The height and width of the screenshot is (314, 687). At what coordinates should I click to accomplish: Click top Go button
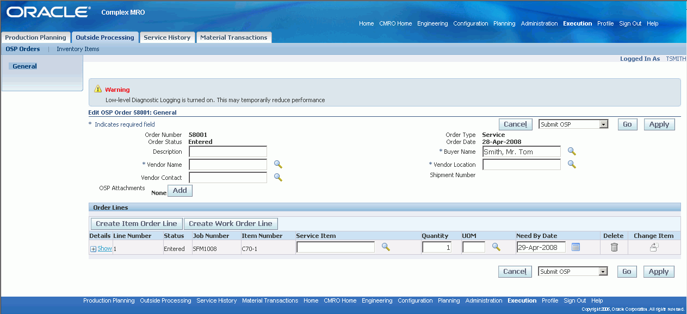(627, 124)
